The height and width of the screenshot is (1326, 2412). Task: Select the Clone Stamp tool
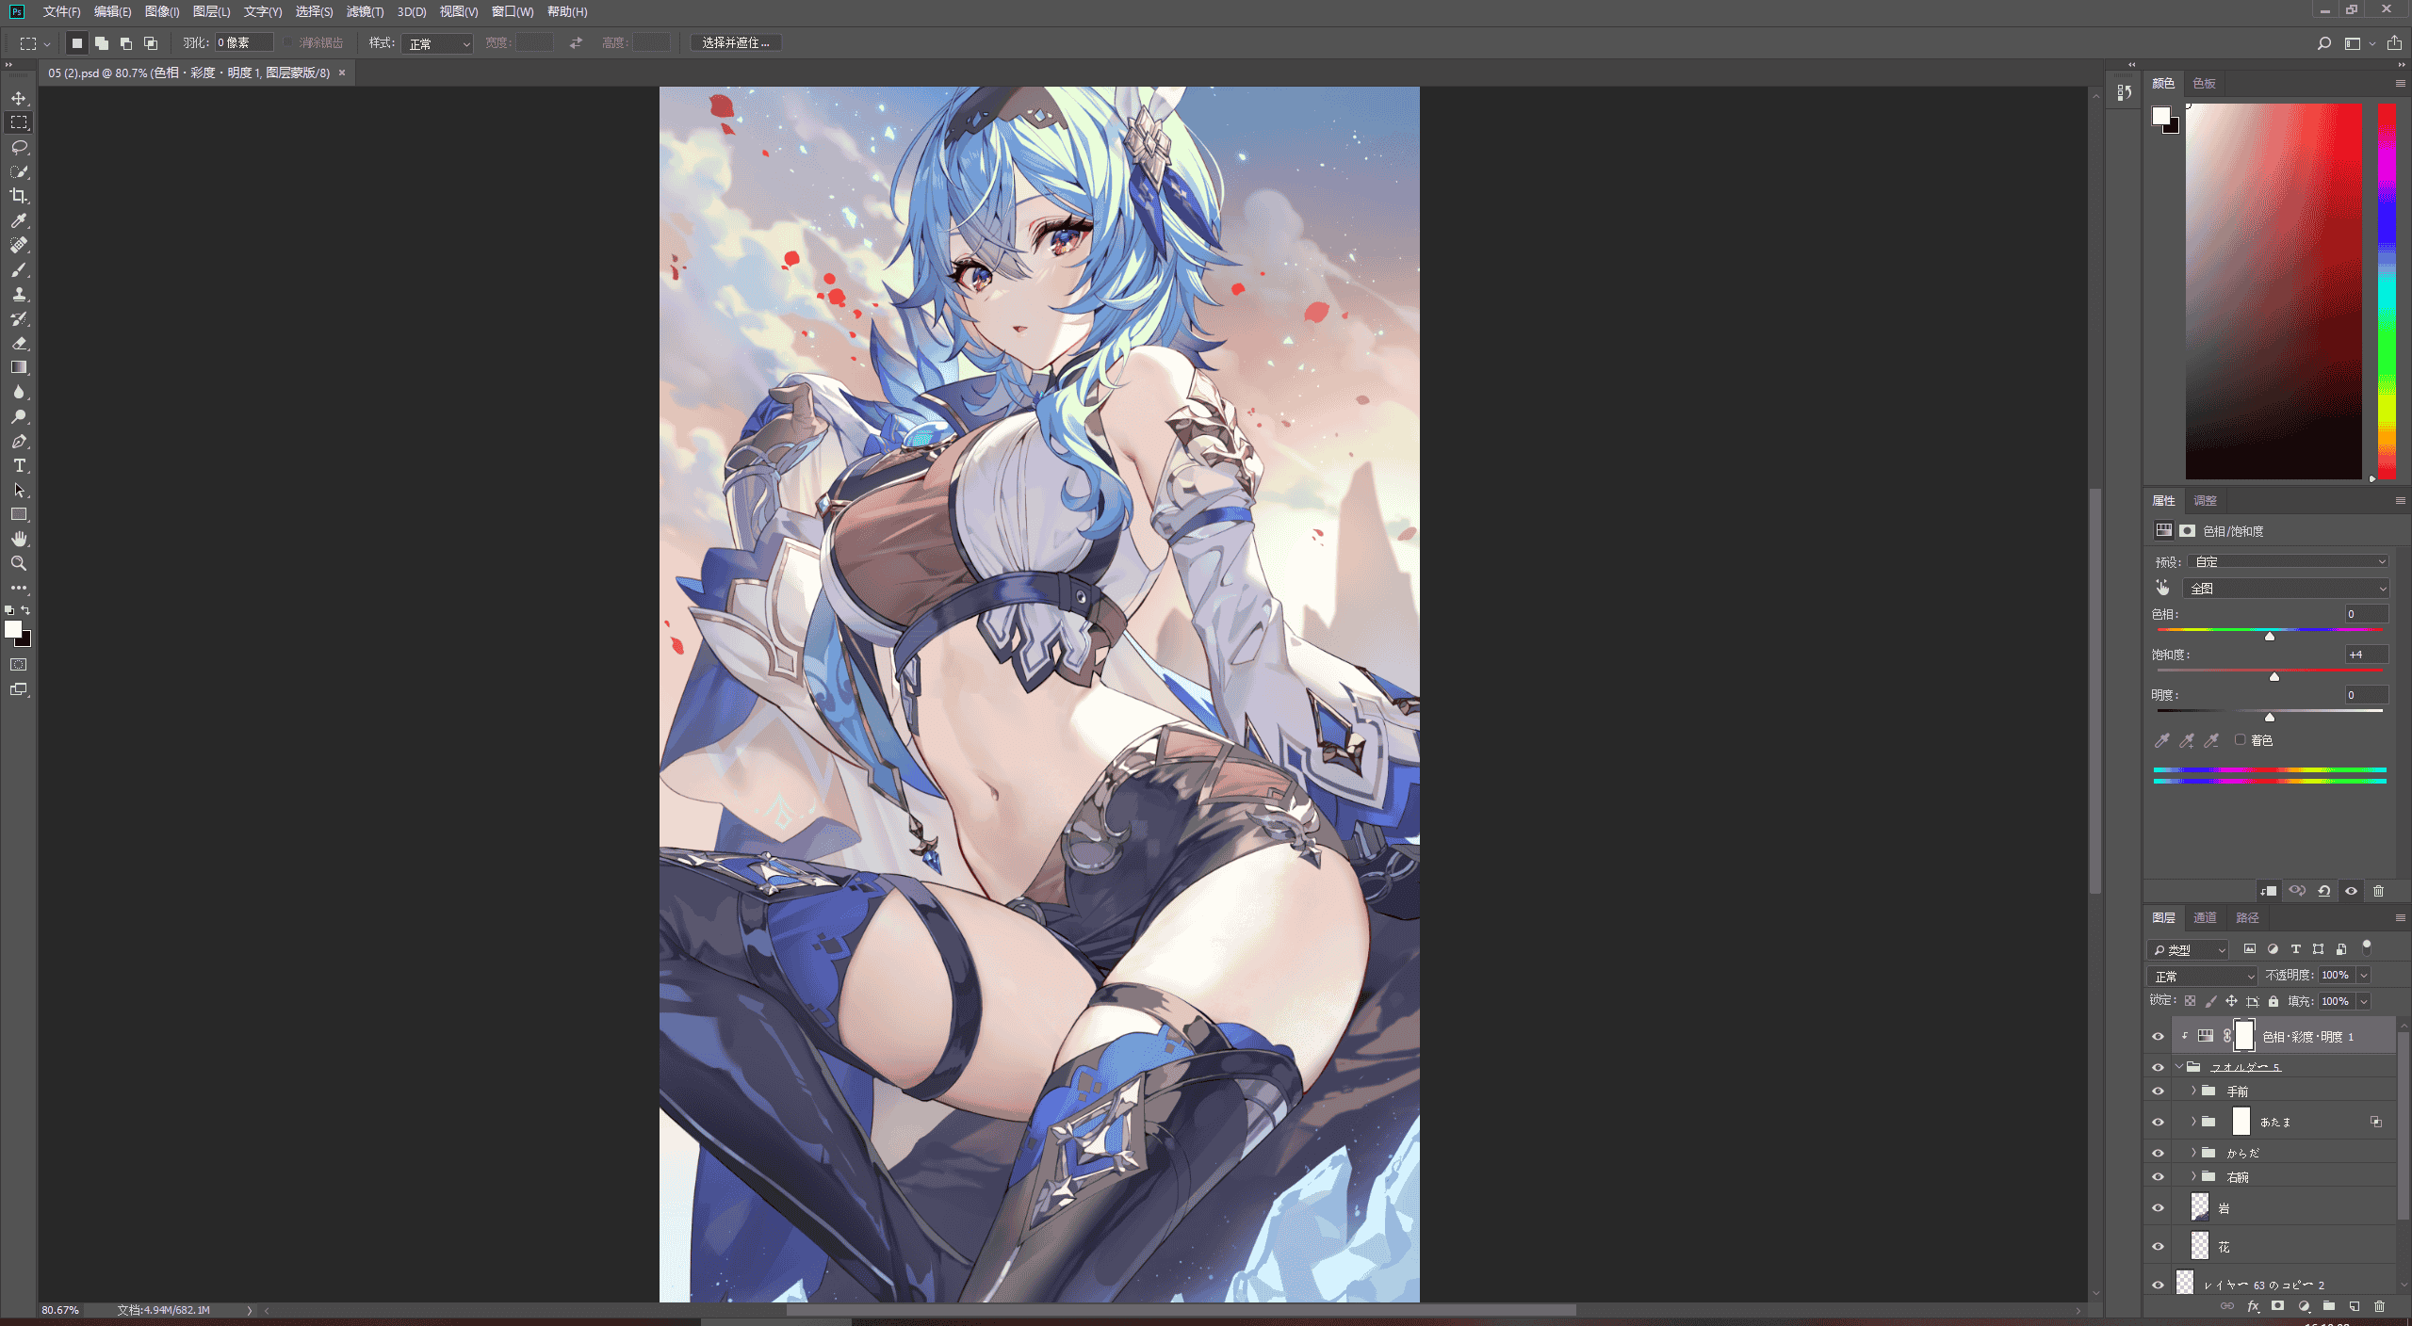(x=19, y=294)
